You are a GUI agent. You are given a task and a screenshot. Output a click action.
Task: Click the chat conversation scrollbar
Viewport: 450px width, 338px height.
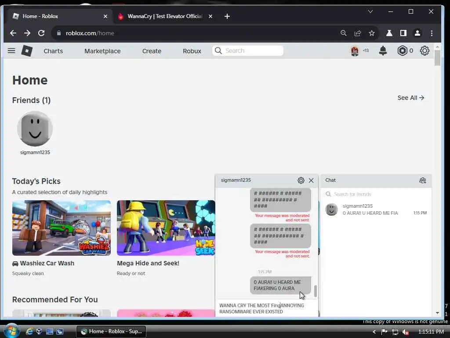(316, 291)
